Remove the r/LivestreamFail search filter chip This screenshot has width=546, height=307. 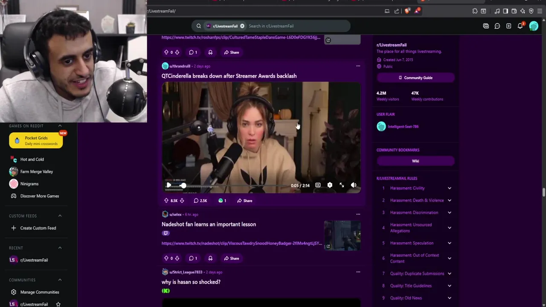242,26
